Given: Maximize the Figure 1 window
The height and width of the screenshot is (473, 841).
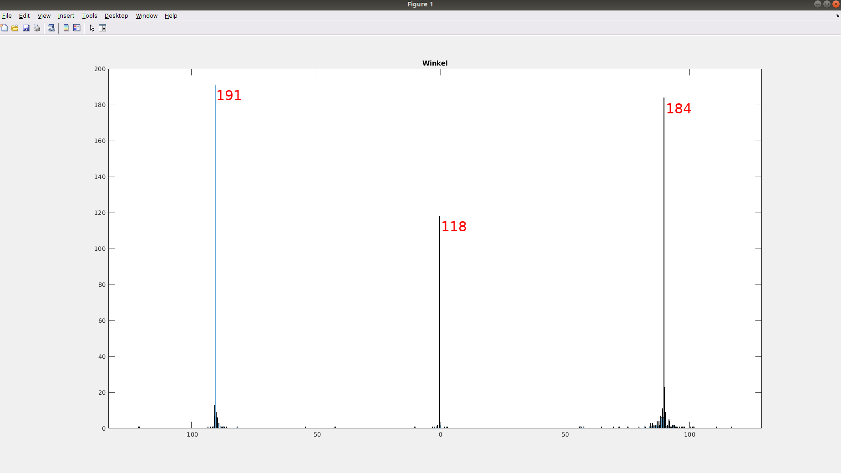Looking at the screenshot, I should pyautogui.click(x=827, y=4).
